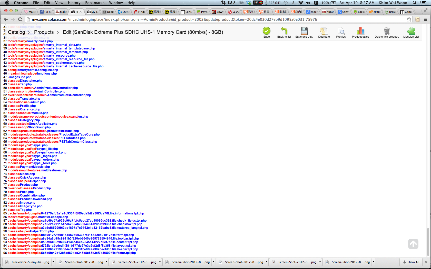
Task: Click the Bluetooth icon in menu bar
Action: pyautogui.click(x=293, y=3)
